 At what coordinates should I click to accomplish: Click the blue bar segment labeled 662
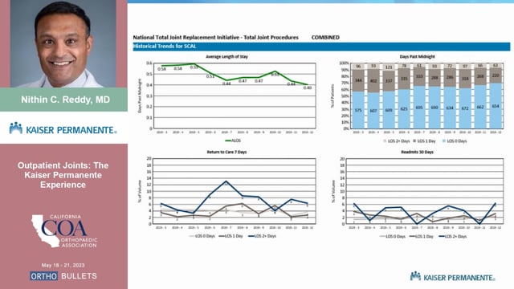pos(480,107)
